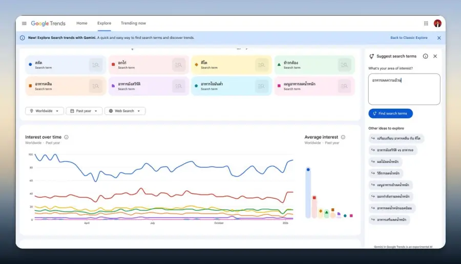
Task: Open the Past year time range dropdown
Action: coord(84,111)
